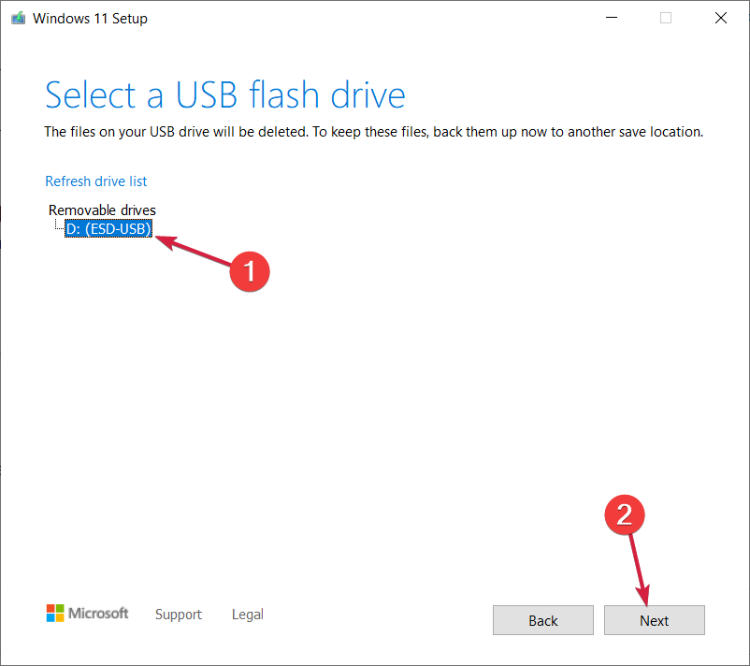Screen dimensions: 750x666
Task: Click the setup window title bar
Action: (374, 17)
